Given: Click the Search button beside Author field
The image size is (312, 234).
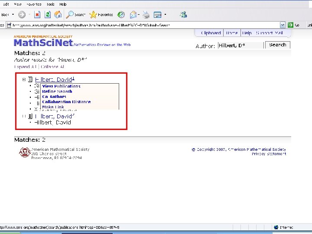Looking at the screenshot, I should [x=278, y=45].
